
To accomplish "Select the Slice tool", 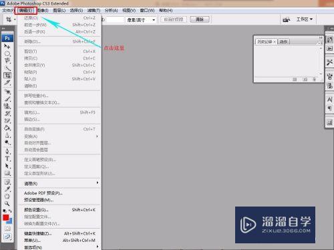I will point(7,82).
